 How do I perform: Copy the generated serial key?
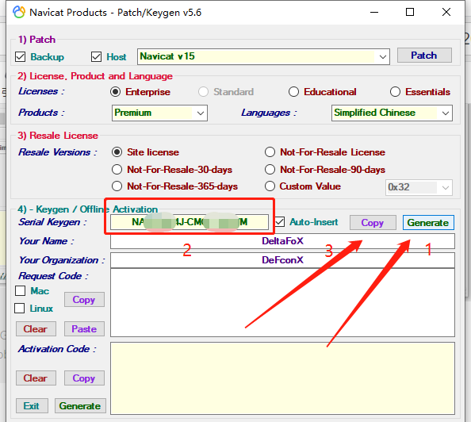point(373,223)
